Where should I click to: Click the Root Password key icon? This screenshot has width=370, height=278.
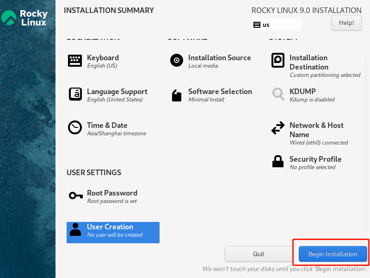pyautogui.click(x=76, y=196)
